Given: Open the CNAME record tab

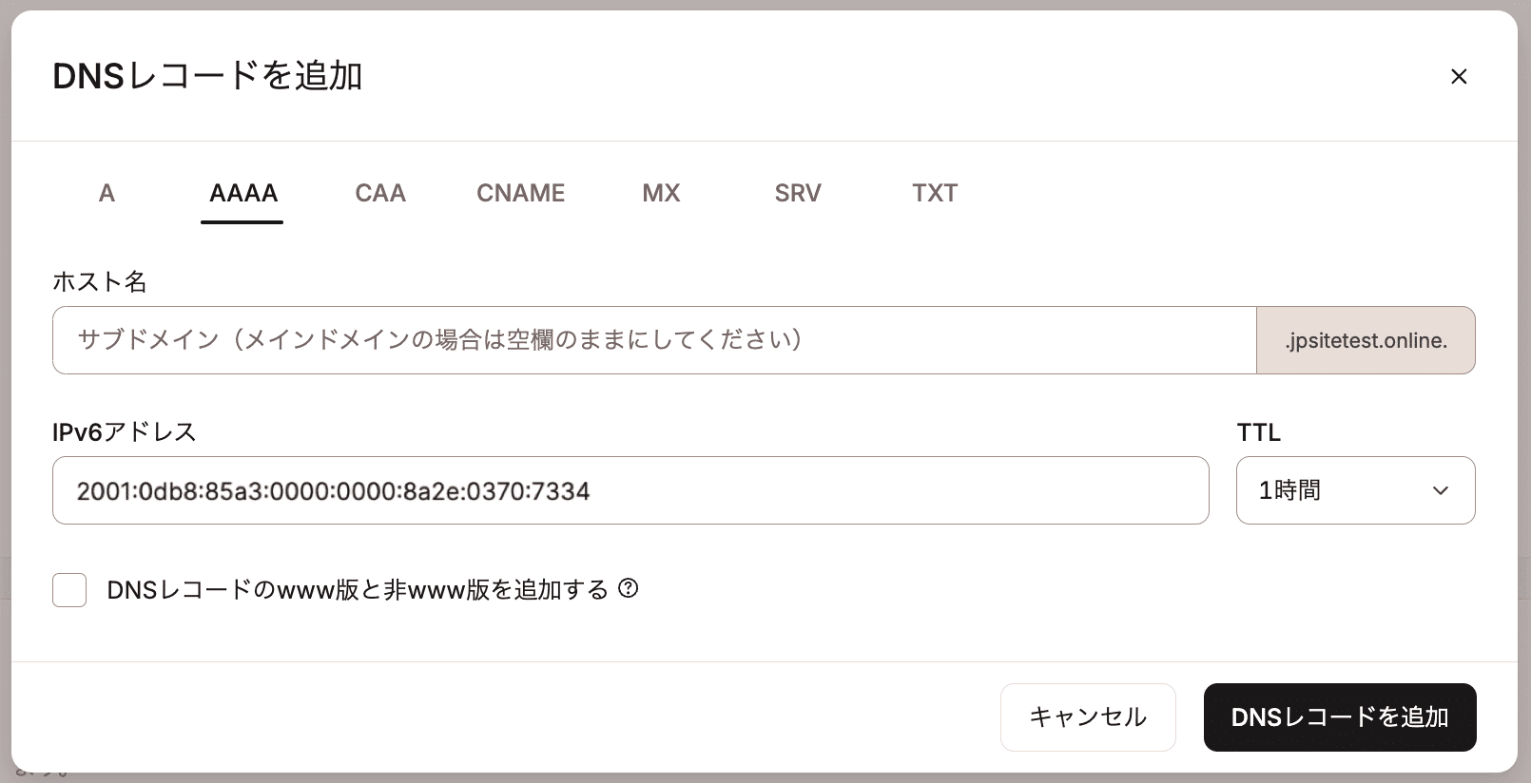Looking at the screenshot, I should pos(520,193).
